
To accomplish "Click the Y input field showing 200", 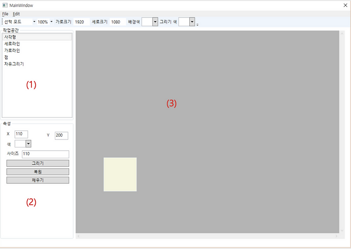I will pyautogui.click(x=61, y=135).
